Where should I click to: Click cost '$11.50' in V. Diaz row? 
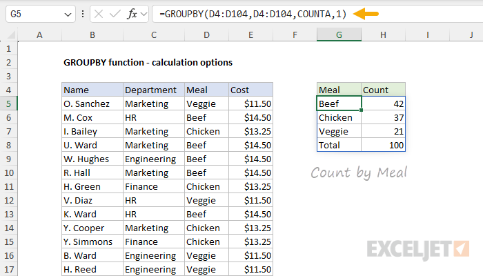point(250,201)
